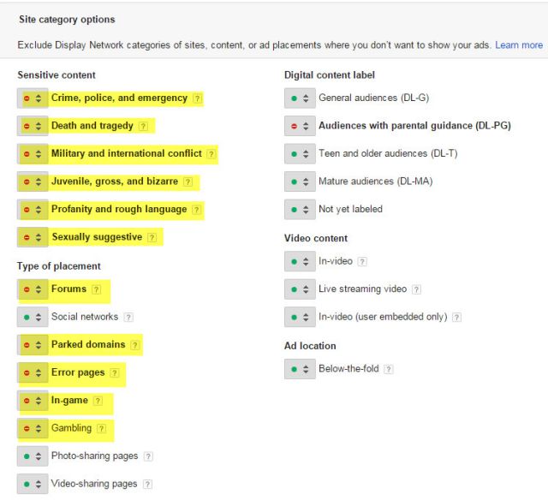Select the Audiences with parental guidance label
Screen dimensions: 548x500
414,126
